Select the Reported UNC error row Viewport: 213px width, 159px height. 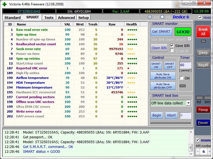[x=76, y=68]
